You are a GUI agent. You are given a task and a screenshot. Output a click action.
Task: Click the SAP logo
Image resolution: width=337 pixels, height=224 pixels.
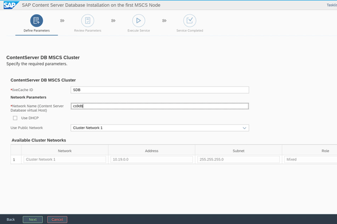click(11, 5)
